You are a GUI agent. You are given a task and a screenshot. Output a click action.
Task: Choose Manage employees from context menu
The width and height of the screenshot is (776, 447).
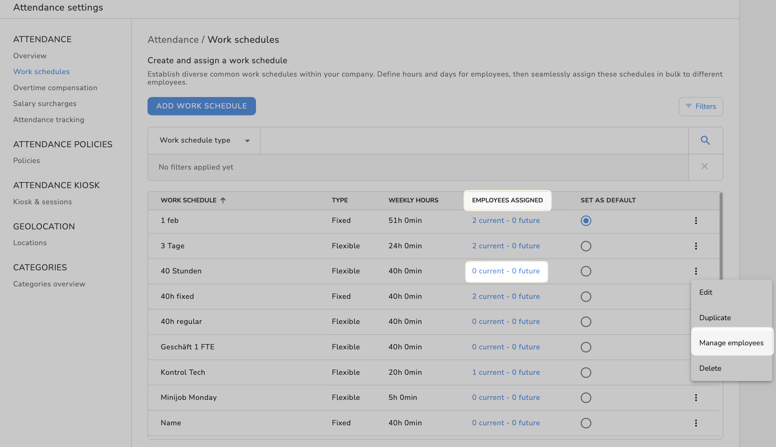tap(731, 343)
